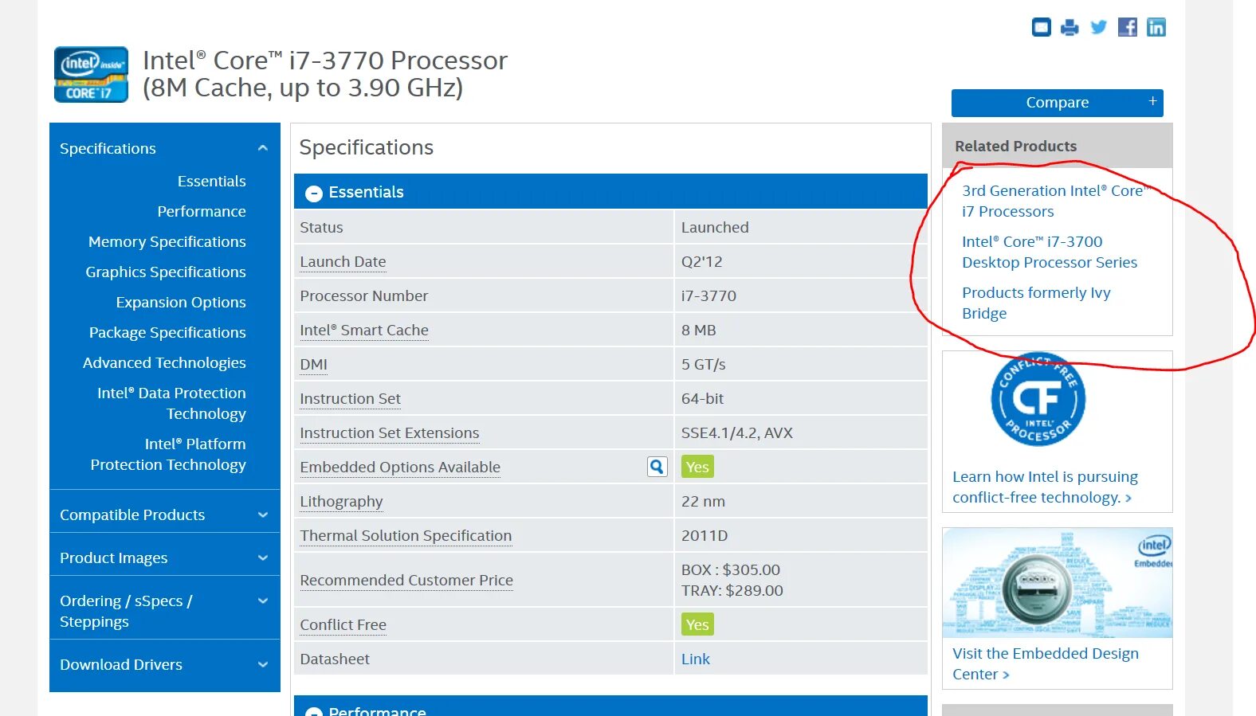Screen dimensions: 1256x716
Task: Click the email share icon
Action: 1041,27
